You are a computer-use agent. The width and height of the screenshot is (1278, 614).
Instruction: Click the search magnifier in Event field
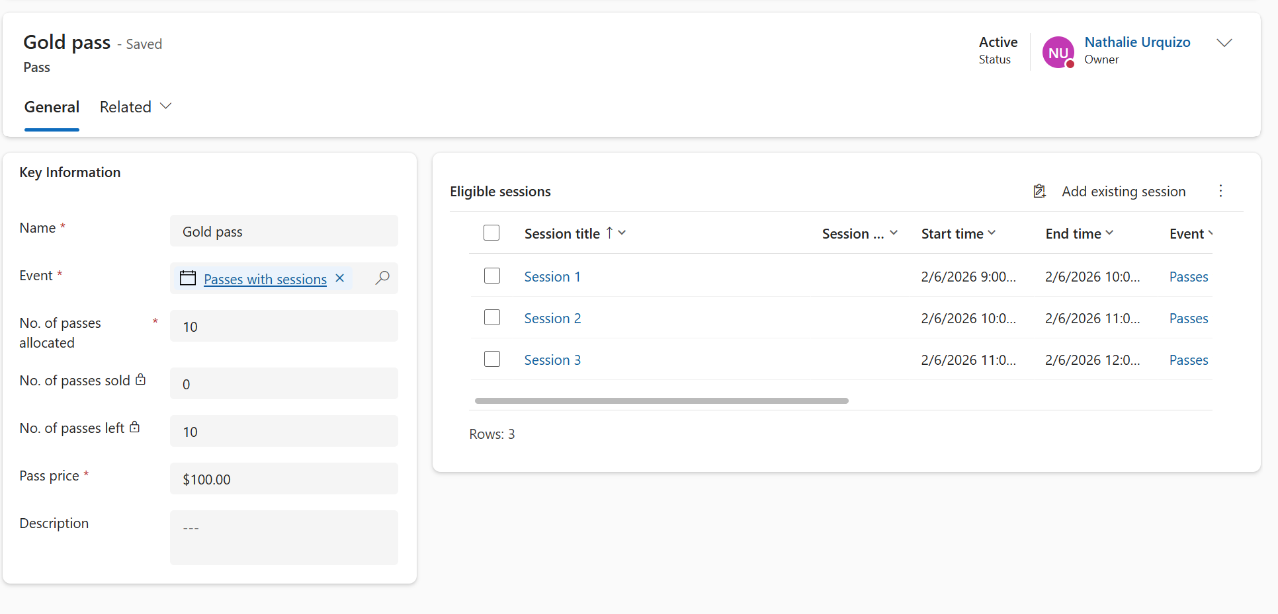click(x=382, y=278)
